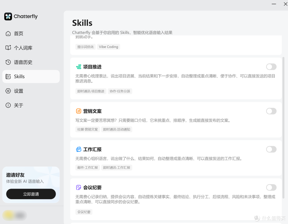Open 语音历史 voice history

31,62
